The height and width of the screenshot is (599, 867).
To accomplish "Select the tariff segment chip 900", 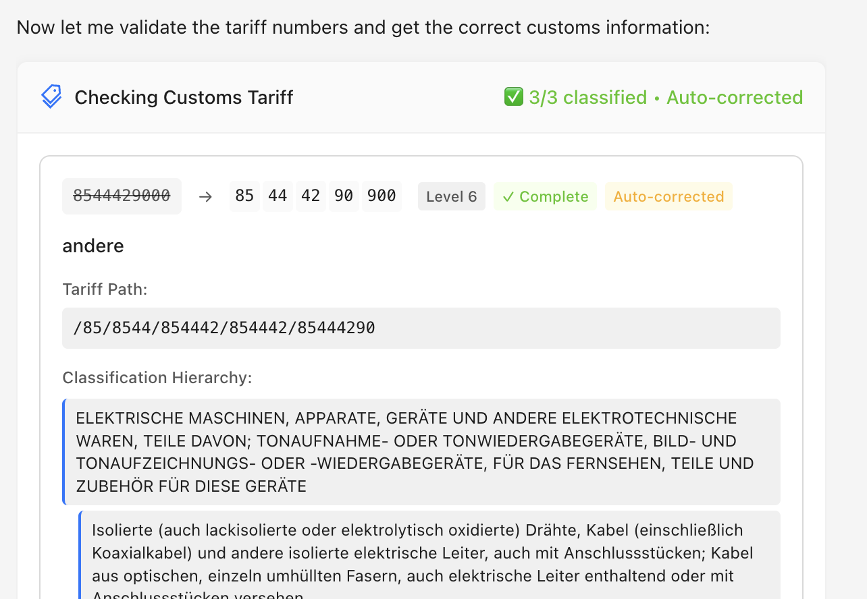I will point(382,196).
